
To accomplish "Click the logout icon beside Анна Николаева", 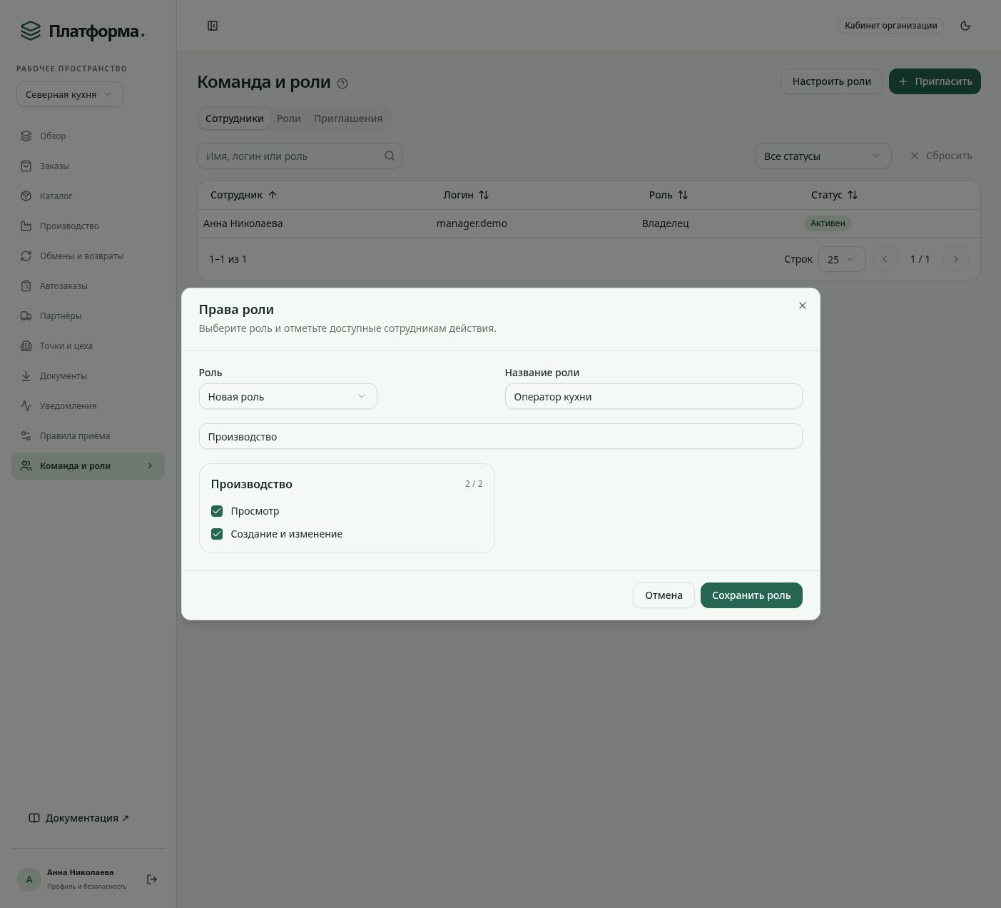I will 152,879.
